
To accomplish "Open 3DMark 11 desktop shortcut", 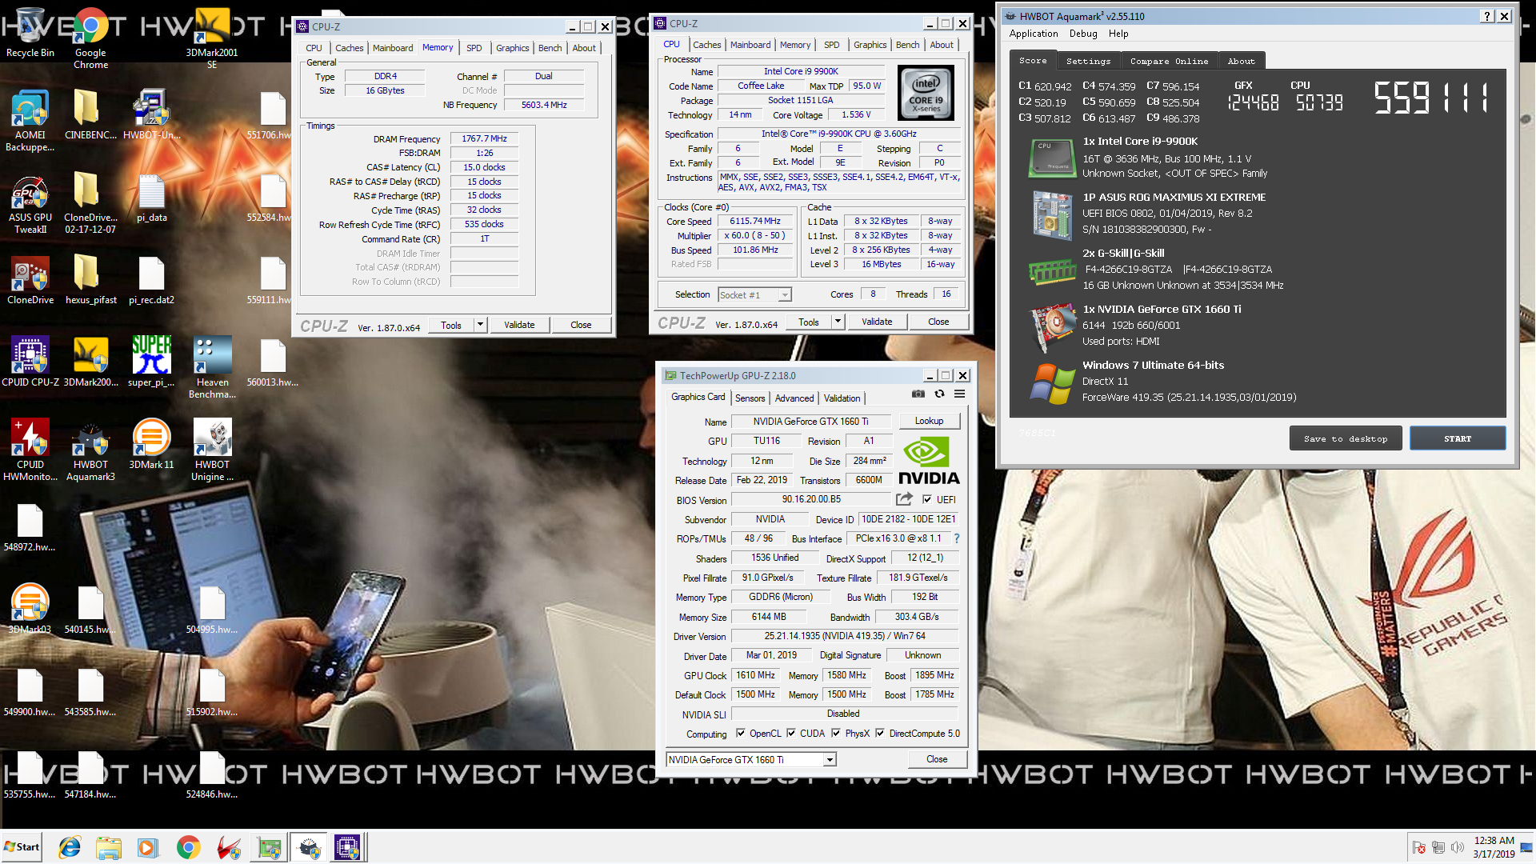I will point(151,444).
